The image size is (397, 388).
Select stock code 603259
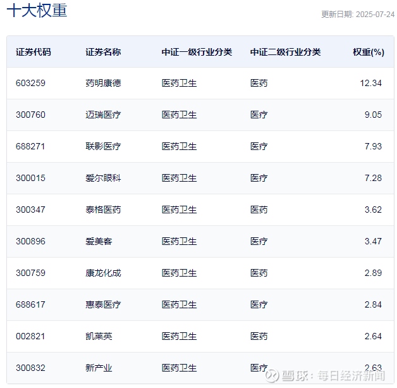click(x=30, y=83)
